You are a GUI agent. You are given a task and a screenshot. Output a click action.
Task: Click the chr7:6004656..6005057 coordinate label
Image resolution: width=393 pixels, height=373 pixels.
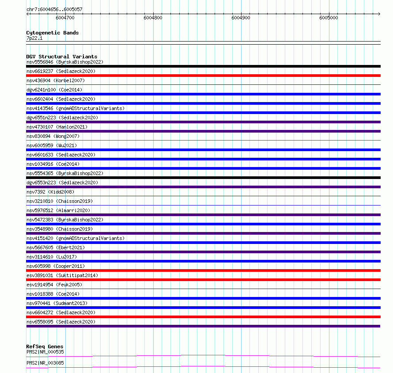pos(54,9)
